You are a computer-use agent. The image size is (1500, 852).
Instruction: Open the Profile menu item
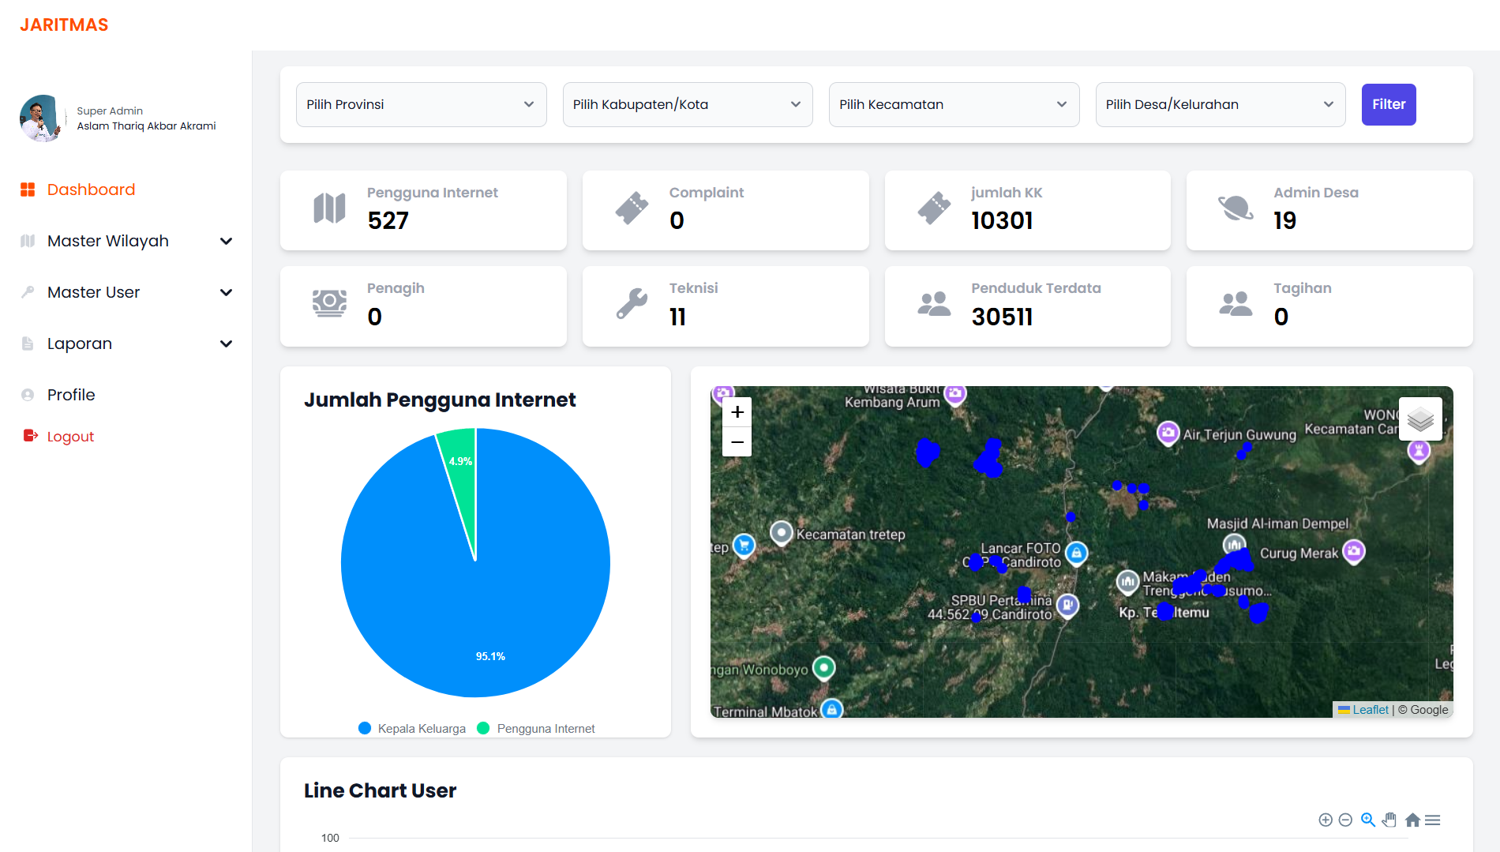point(71,395)
